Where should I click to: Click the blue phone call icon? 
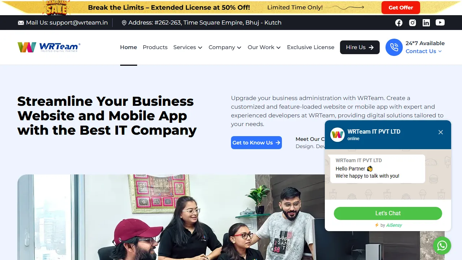(394, 47)
